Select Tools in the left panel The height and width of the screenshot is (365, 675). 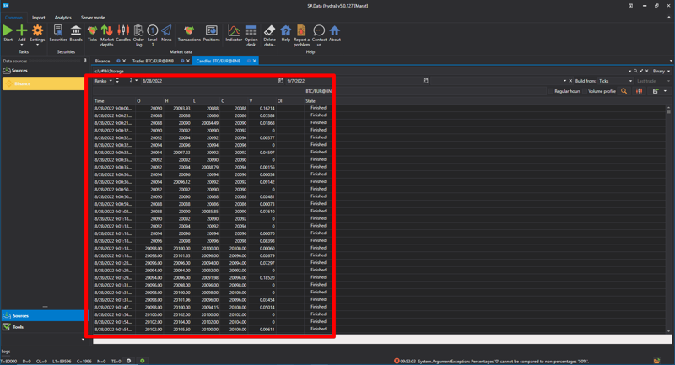pos(19,327)
